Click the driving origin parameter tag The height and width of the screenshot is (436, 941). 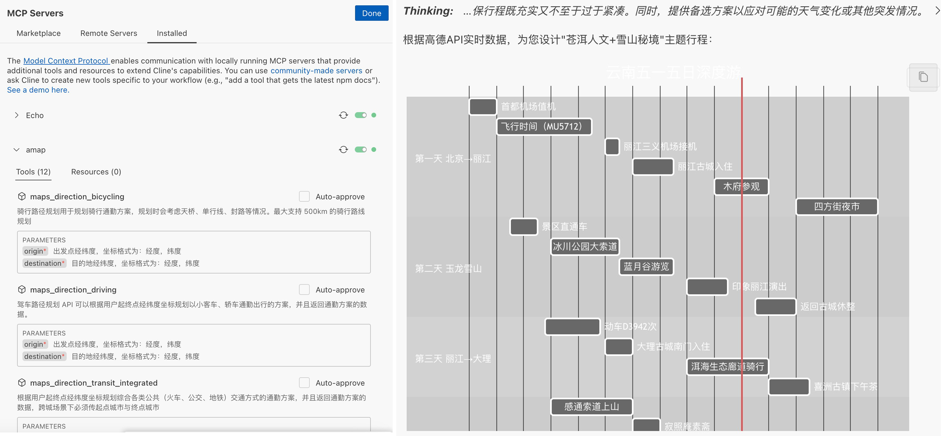point(35,344)
